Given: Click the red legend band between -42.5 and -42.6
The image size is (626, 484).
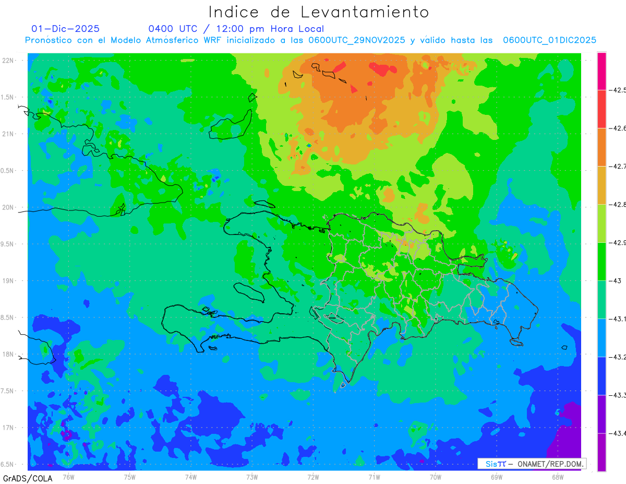Looking at the screenshot, I should click(x=601, y=109).
